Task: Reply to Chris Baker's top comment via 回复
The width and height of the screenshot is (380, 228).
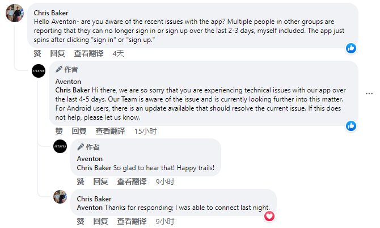Action: click(57, 53)
